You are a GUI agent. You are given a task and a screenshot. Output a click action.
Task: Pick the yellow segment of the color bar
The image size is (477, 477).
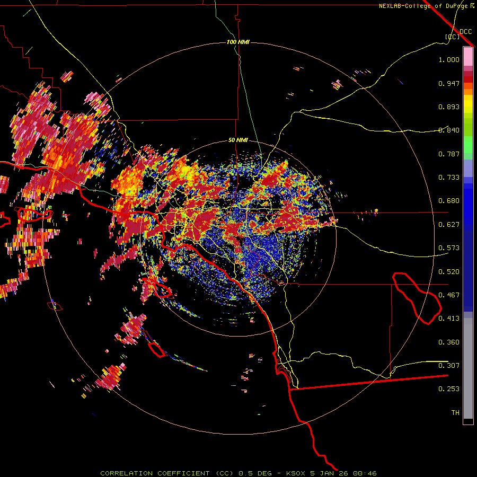(x=468, y=104)
